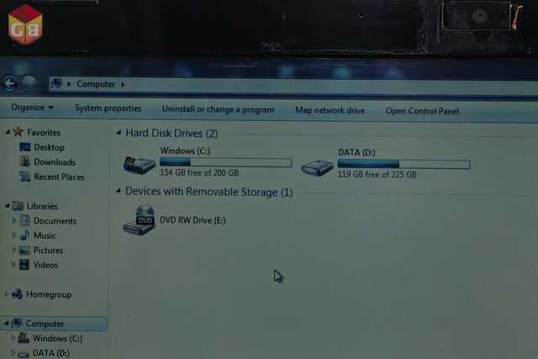Select the DATA (D:) drive icon

[x=317, y=168]
